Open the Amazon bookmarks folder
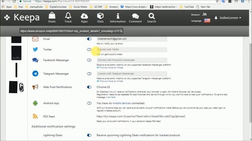The height and width of the screenshot is (141, 252). pos(111,7)
